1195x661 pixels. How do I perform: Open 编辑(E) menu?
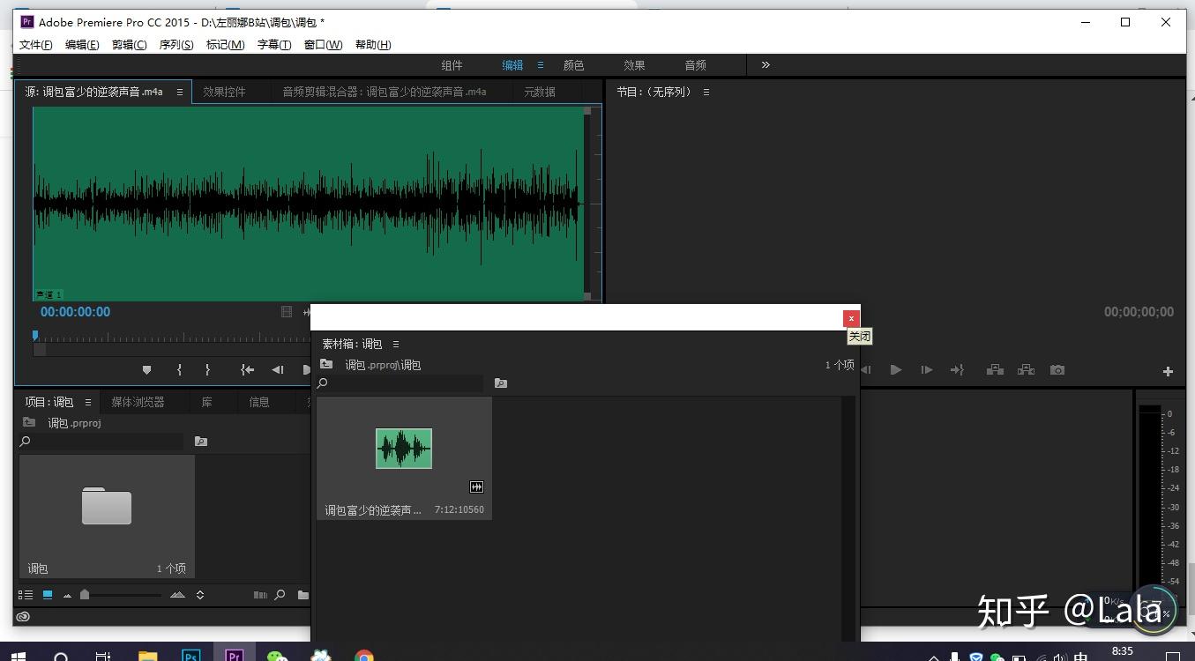point(82,45)
